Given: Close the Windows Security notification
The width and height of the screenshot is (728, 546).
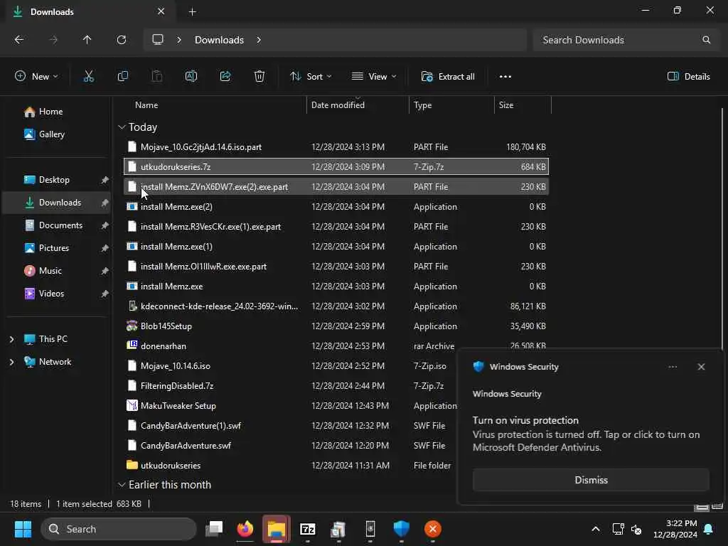Looking at the screenshot, I should [x=701, y=367].
